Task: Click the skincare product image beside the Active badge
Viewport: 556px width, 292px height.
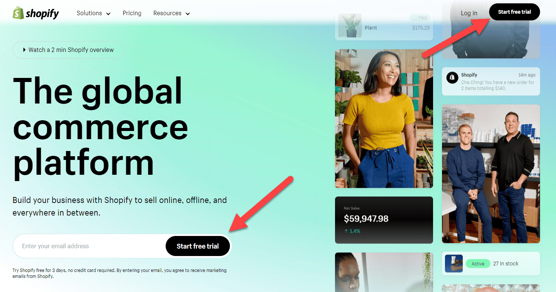Action: click(453, 263)
